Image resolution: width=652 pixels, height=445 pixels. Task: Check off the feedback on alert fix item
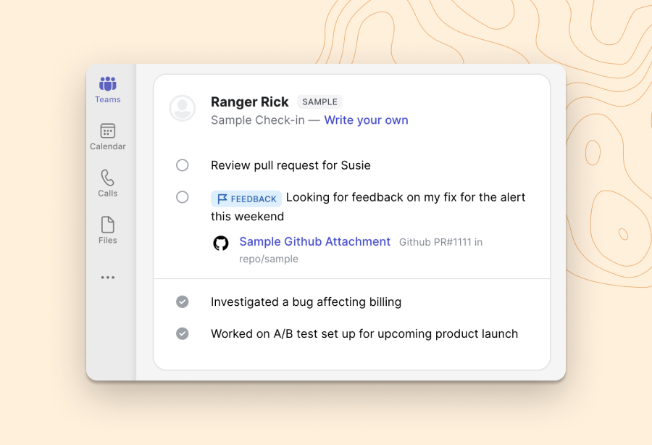click(x=182, y=197)
